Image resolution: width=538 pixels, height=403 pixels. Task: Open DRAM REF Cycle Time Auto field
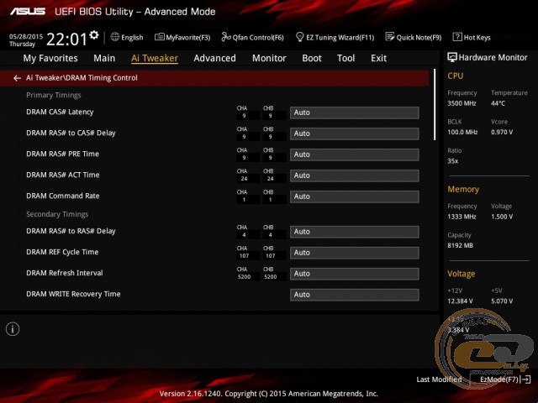point(355,253)
